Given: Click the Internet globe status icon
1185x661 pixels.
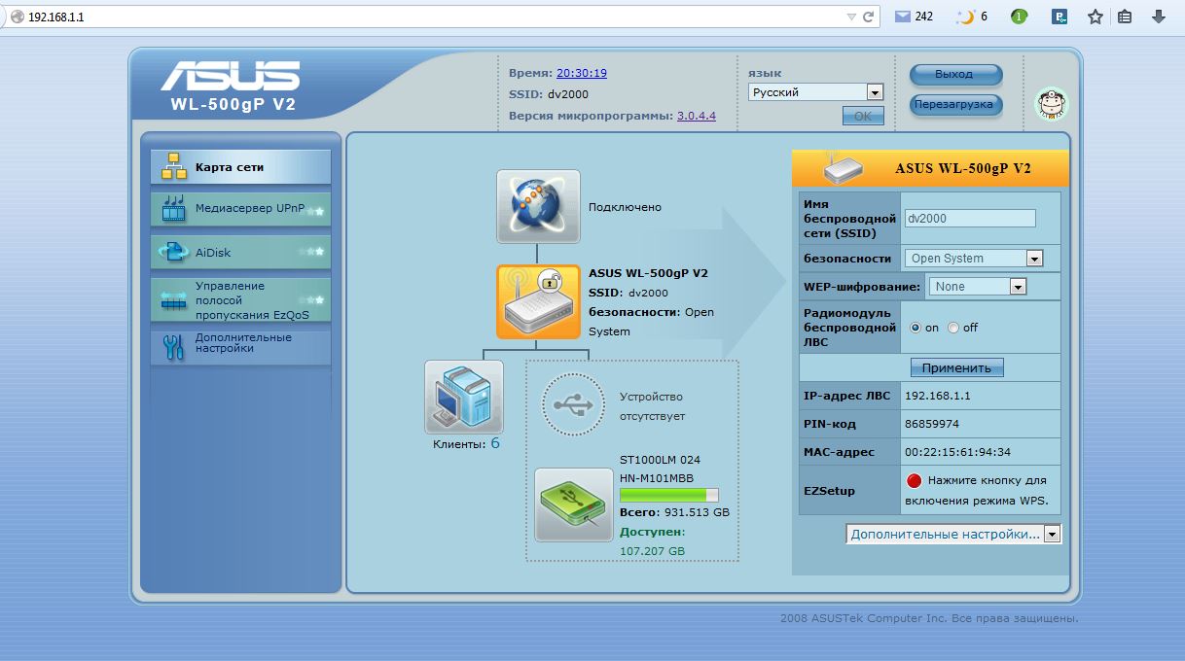Looking at the screenshot, I should (538, 206).
